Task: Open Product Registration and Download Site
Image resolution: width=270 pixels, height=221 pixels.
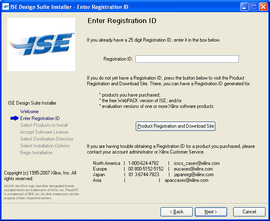Action: pyautogui.click(x=175, y=126)
